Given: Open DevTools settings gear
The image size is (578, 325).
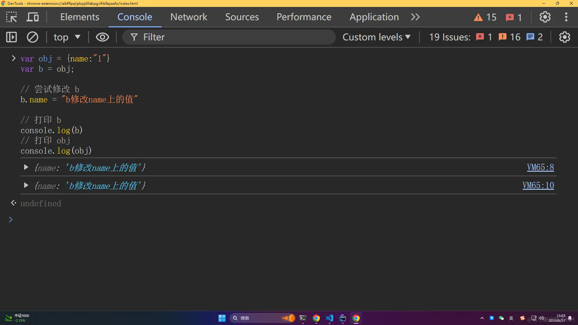Looking at the screenshot, I should click(545, 17).
